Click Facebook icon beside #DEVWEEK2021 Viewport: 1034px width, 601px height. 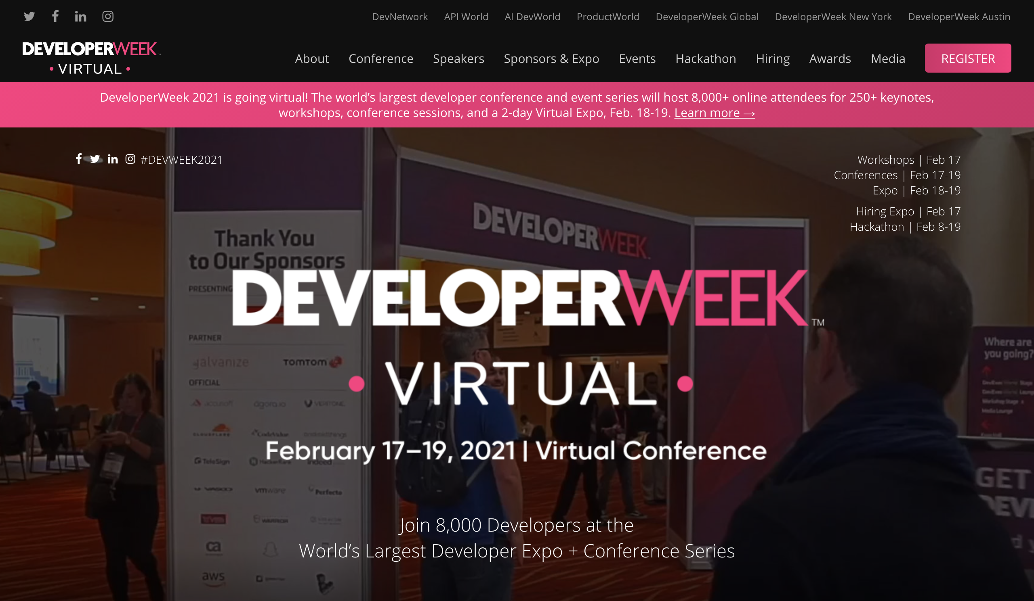click(x=79, y=159)
